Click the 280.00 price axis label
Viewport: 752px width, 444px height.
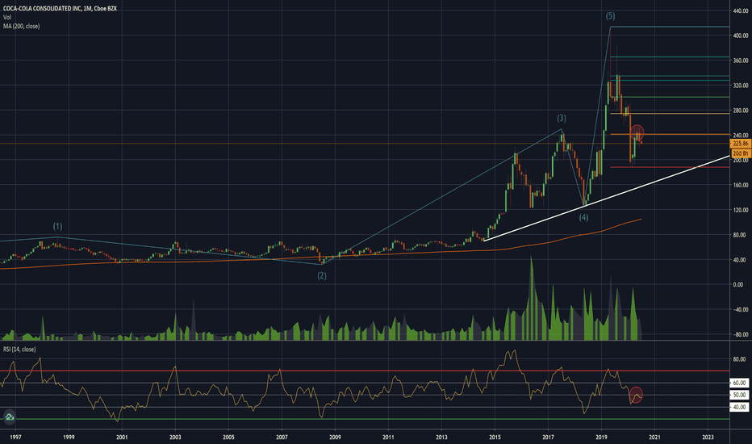741,111
